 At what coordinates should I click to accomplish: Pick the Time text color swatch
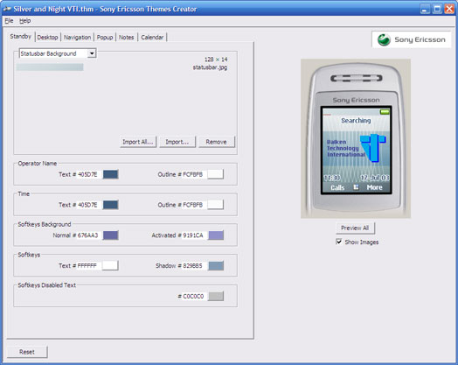(x=111, y=205)
